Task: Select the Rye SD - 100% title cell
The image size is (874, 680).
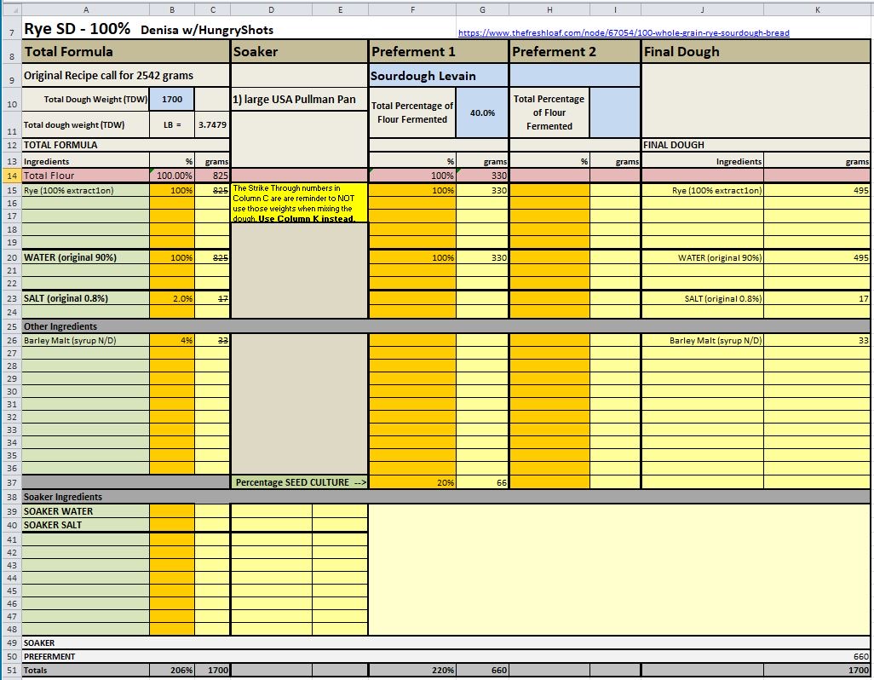Action: pos(77,29)
